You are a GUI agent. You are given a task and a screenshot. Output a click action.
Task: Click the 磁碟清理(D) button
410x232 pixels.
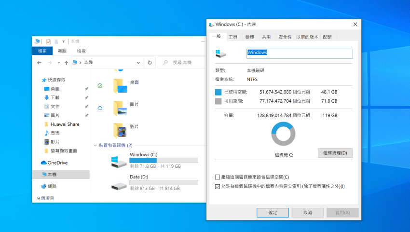coord(335,153)
